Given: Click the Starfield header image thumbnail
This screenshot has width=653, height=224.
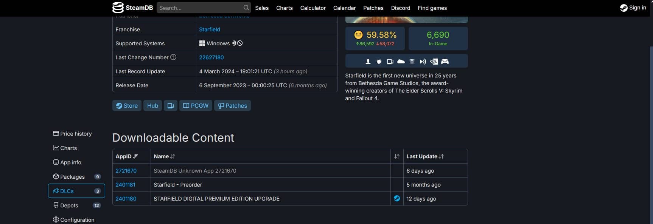Looking at the screenshot, I should point(407,20).
